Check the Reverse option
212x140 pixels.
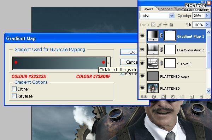coord(14,96)
